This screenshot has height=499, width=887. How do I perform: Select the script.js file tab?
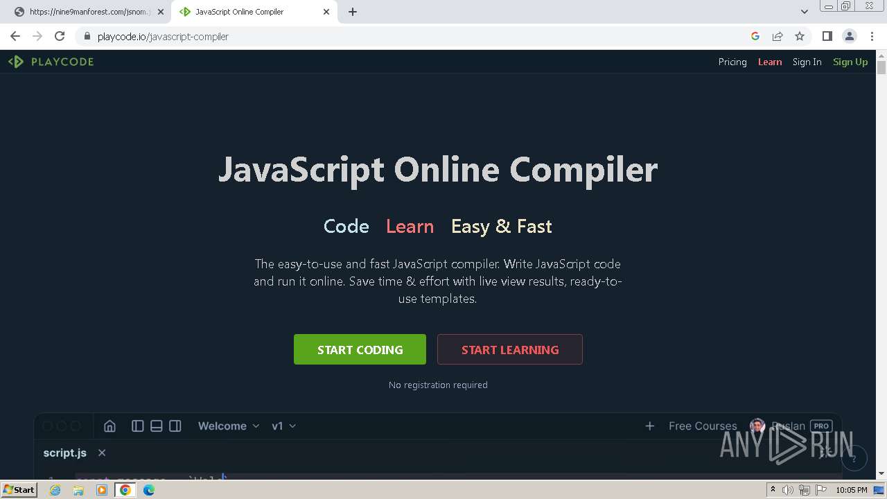pos(64,453)
